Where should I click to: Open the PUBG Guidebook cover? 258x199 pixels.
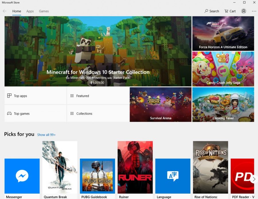[x=97, y=176]
